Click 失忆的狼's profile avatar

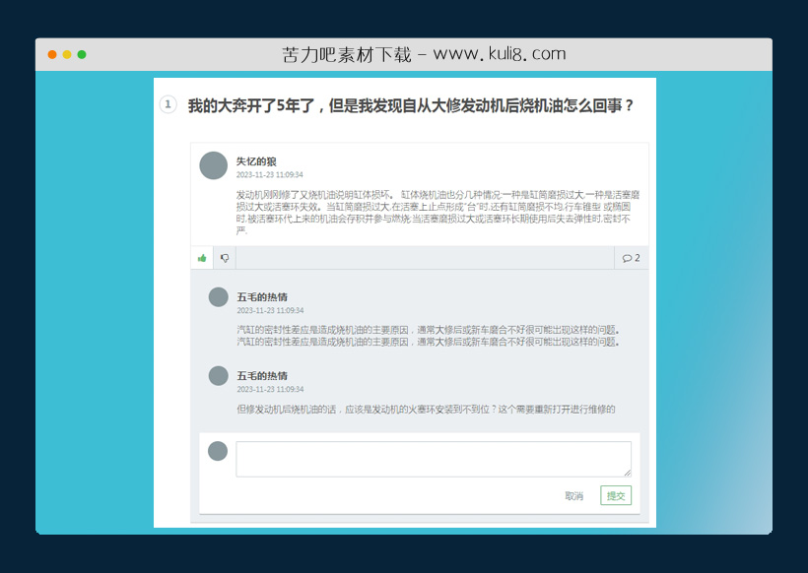pyautogui.click(x=213, y=164)
